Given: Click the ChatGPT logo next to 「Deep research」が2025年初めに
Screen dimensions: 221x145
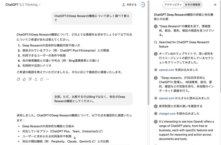Looking at the screenshot, I should [156, 78].
